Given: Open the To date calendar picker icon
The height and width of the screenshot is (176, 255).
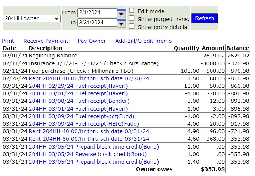Looking at the screenshot, I should point(122,24).
